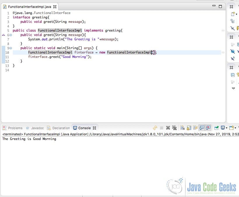Toggle show console on standard error change
239x197 pixels.
coord(208,128)
